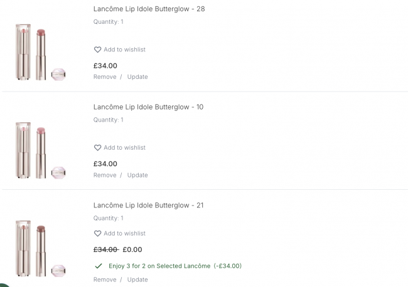This screenshot has height=287, width=408.
Task: Remove Lip Idole Butterglow 28 from basket
Action: [x=105, y=77]
